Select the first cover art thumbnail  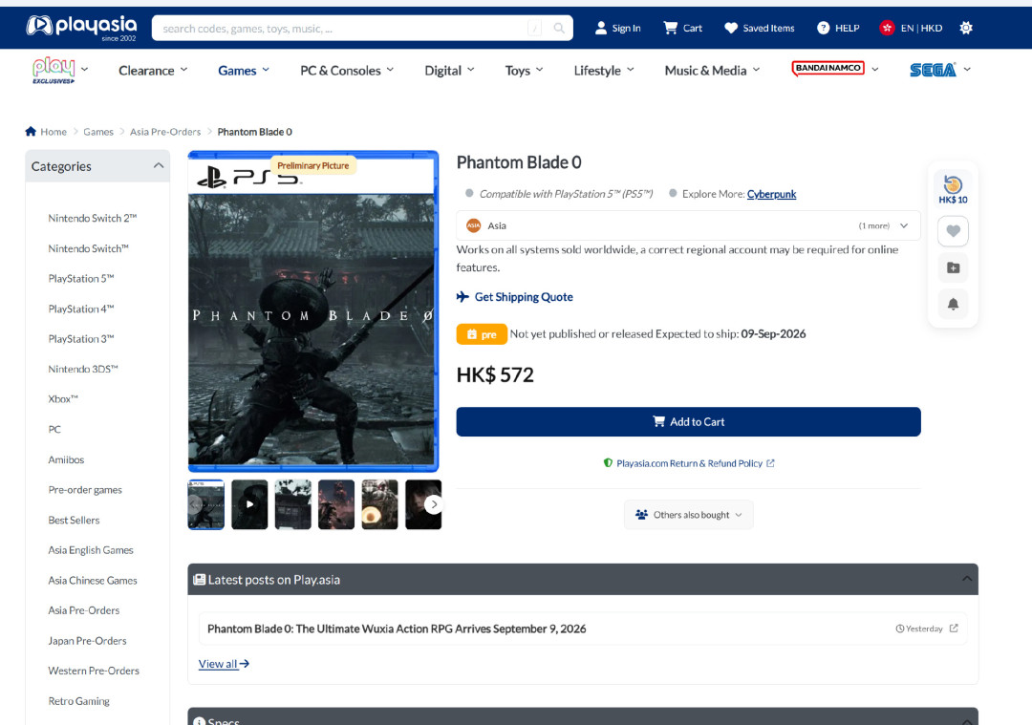point(206,504)
